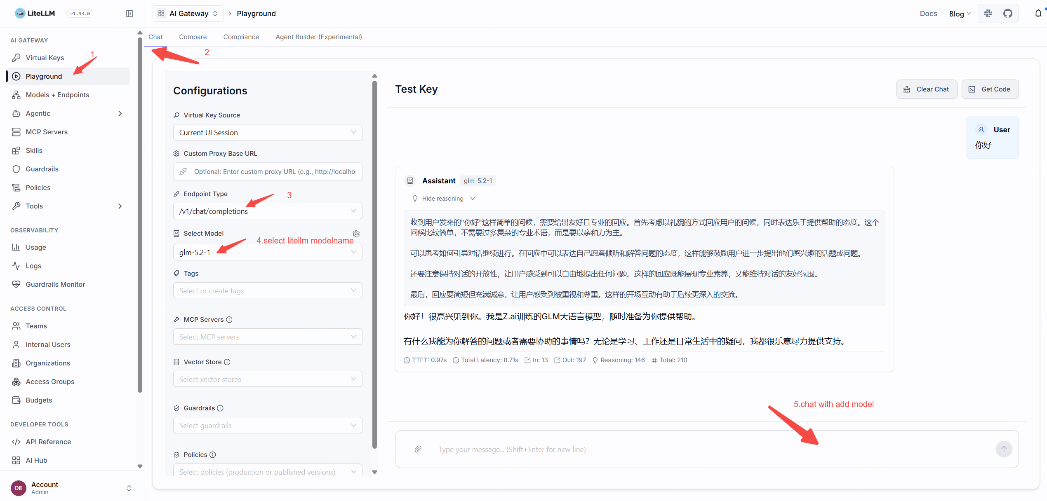Open the Virtual Key Source dropdown
1047x501 pixels.
[268, 132]
